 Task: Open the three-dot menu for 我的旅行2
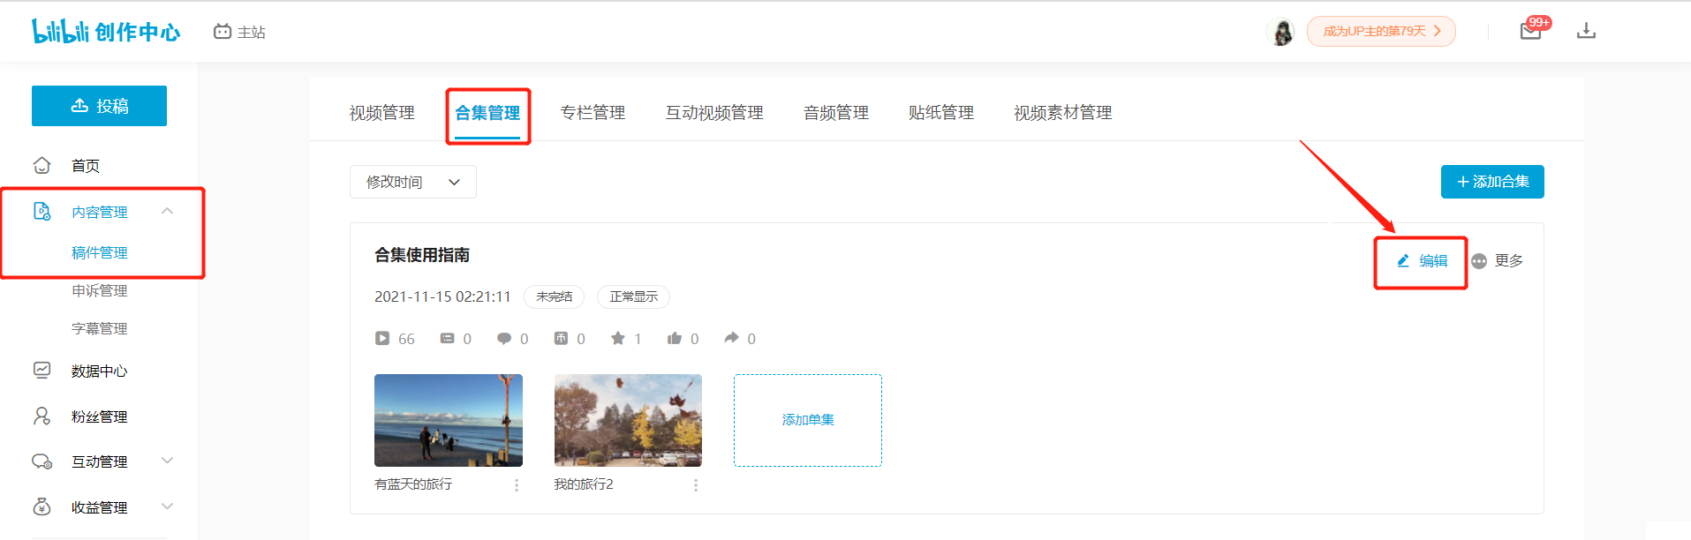696,485
